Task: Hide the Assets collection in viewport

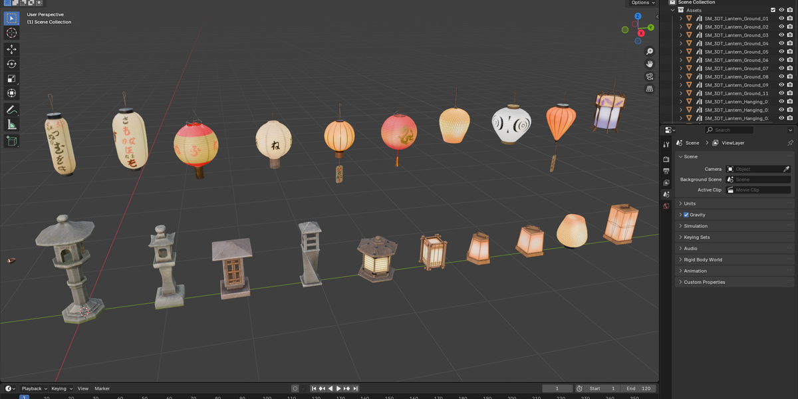Action: pyautogui.click(x=781, y=10)
